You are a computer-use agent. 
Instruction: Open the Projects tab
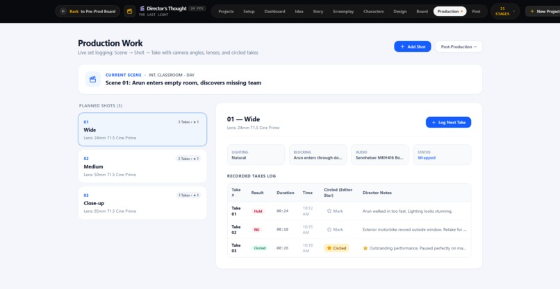226,11
